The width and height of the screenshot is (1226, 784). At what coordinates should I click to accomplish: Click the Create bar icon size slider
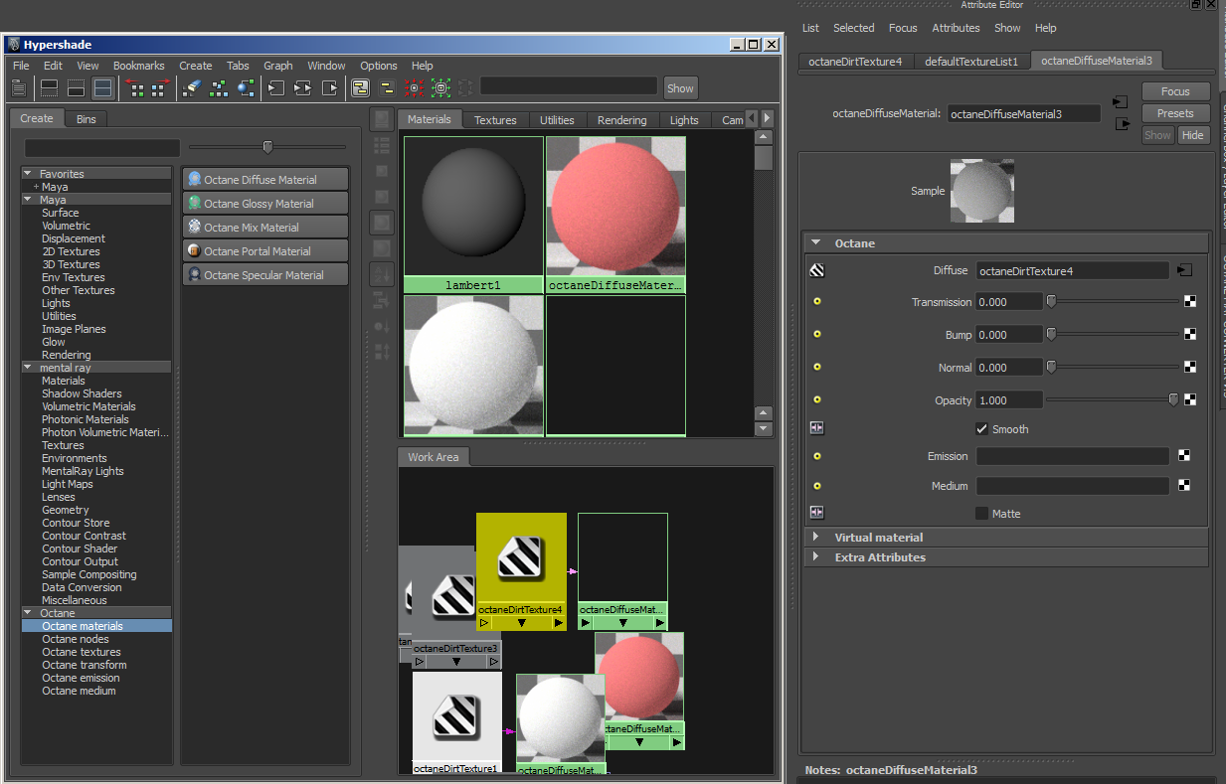click(267, 147)
